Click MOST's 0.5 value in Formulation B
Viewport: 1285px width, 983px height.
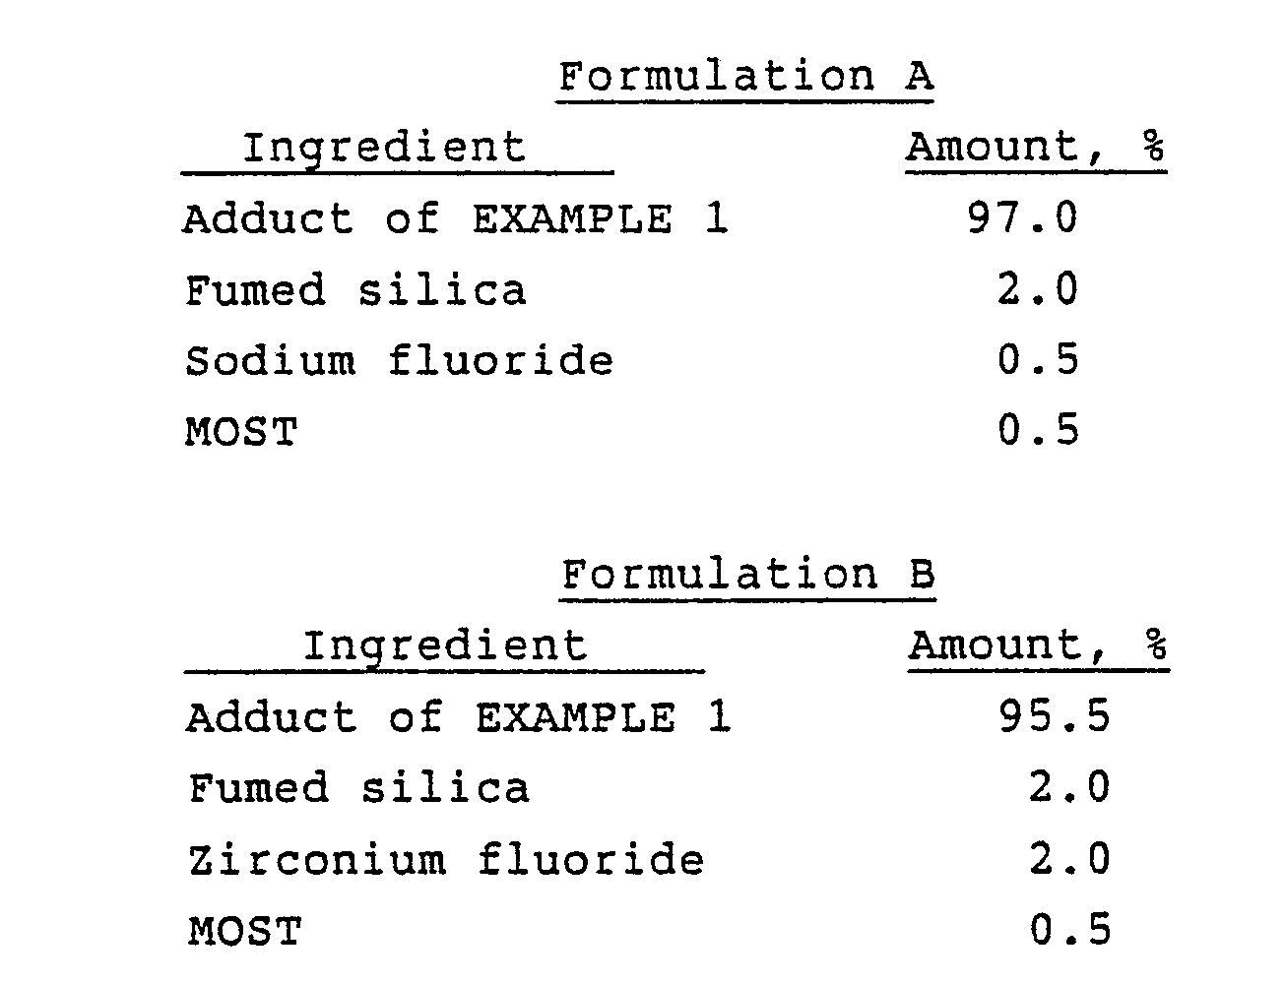(x=1070, y=931)
